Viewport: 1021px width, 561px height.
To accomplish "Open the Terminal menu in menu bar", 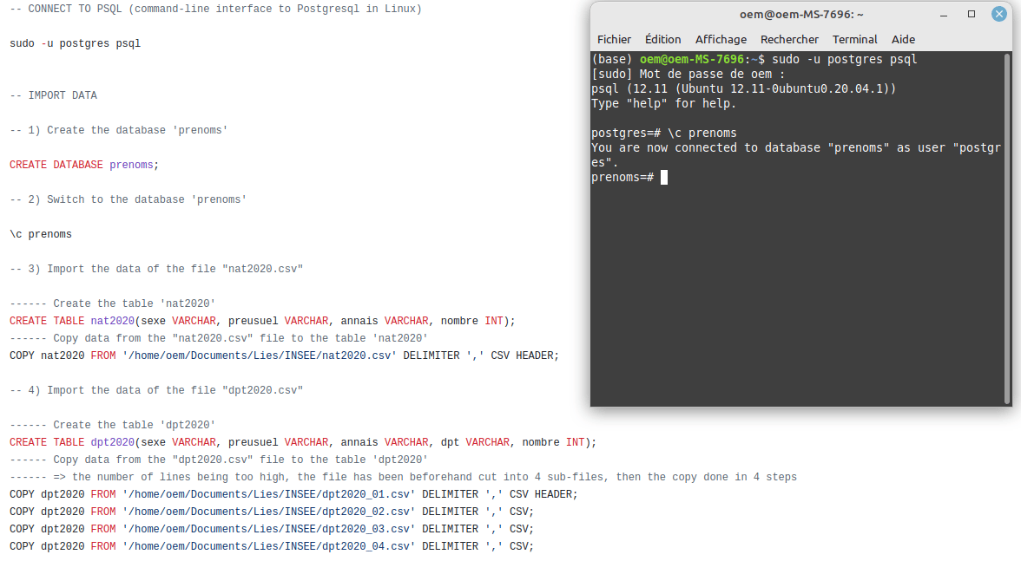I will (x=854, y=39).
